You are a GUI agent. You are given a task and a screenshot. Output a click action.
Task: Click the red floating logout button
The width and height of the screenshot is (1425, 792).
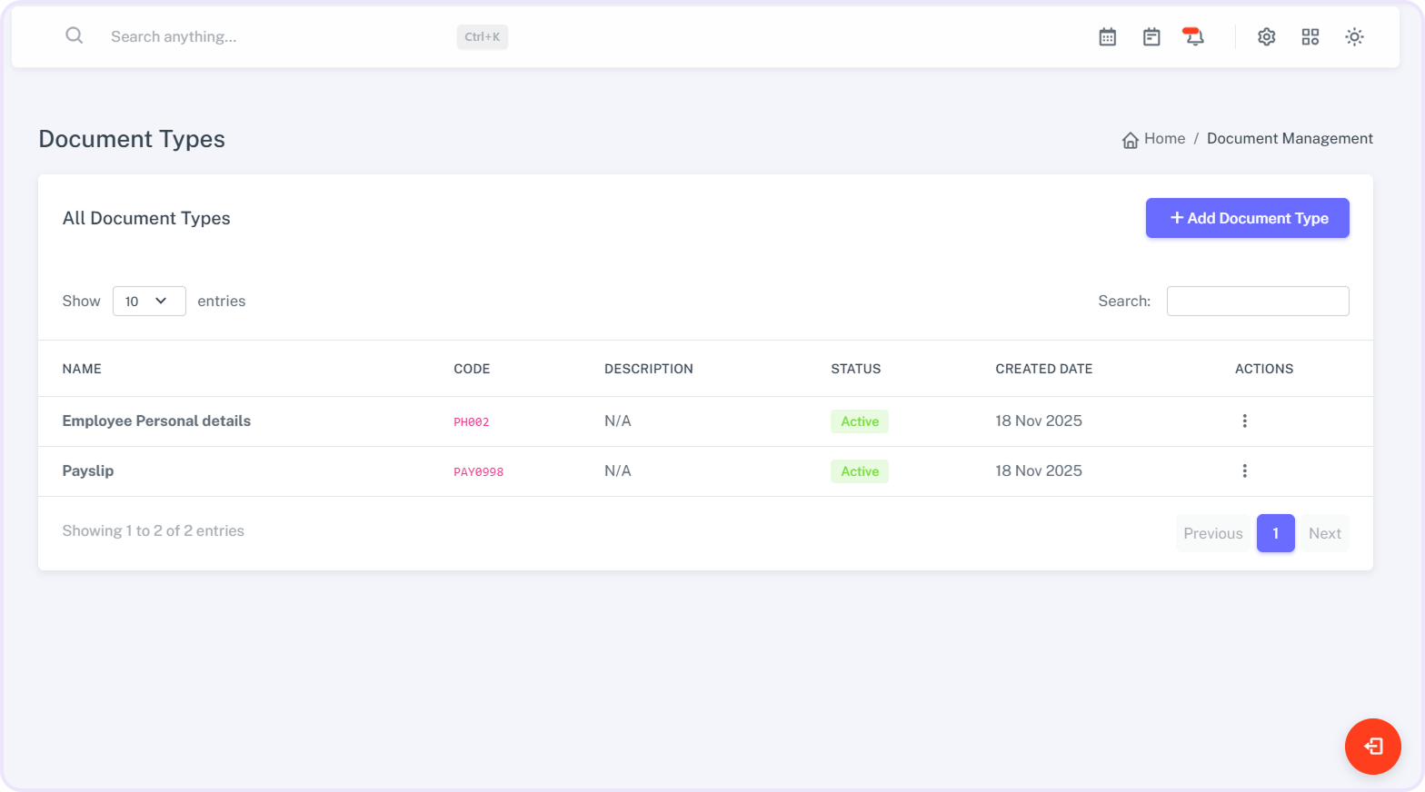tap(1372, 747)
